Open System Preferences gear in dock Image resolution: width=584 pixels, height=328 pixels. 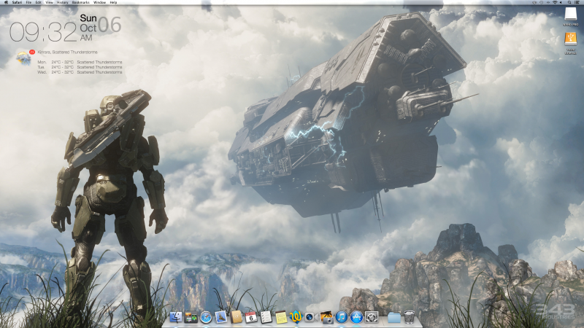click(x=372, y=317)
